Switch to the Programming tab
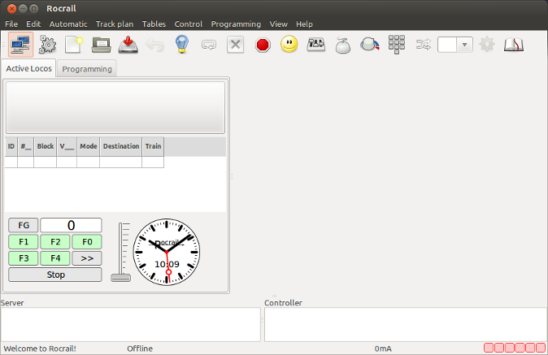 pyautogui.click(x=87, y=69)
